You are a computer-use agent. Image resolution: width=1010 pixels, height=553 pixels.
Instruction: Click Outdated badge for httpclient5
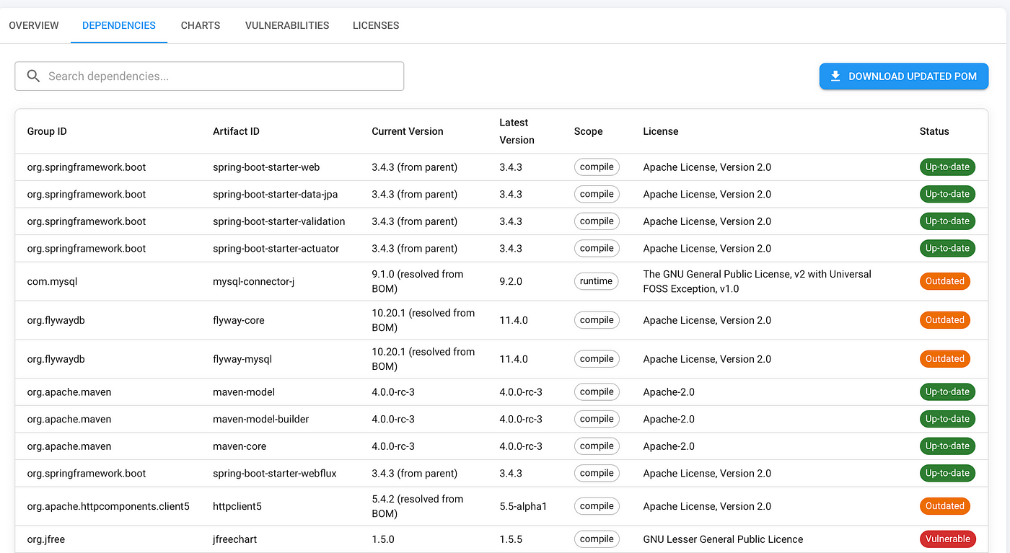pyautogui.click(x=945, y=506)
